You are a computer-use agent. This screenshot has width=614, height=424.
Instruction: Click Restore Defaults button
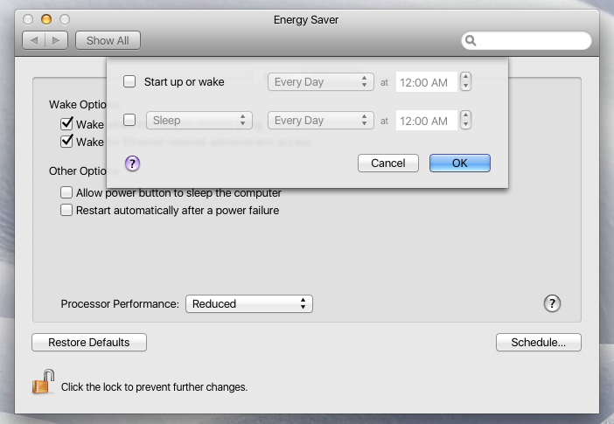pos(89,342)
